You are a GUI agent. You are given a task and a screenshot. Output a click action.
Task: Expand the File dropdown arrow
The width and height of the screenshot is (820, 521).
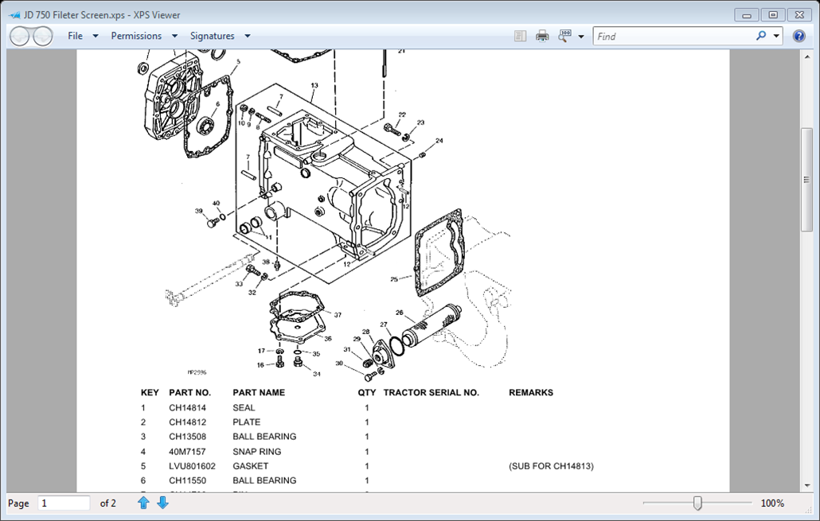(96, 36)
